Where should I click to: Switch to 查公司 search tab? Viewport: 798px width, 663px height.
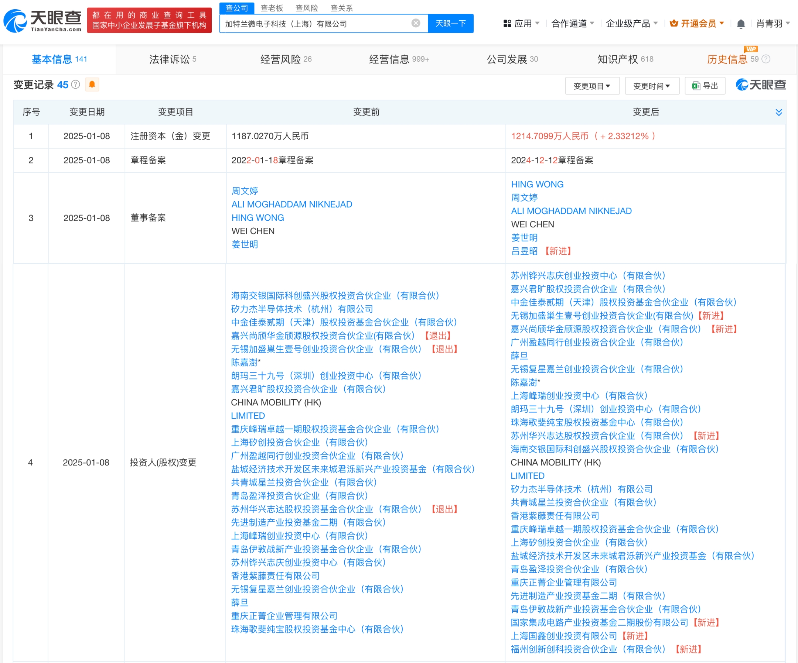tap(237, 8)
